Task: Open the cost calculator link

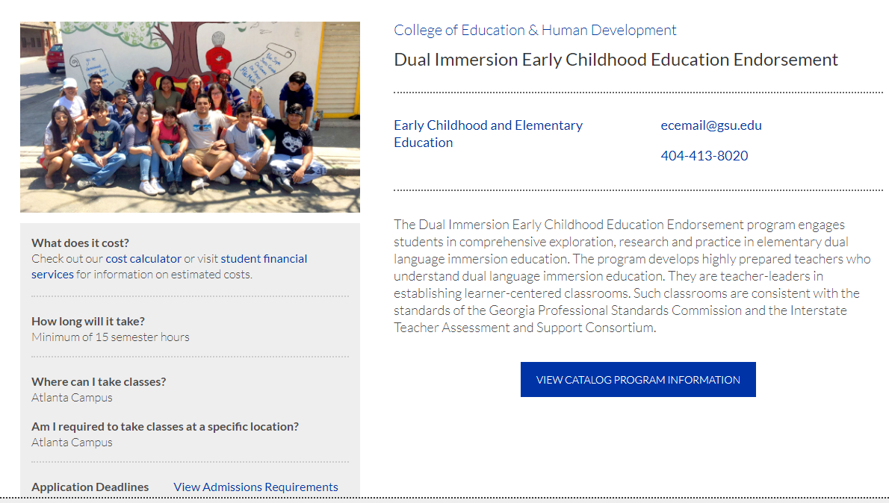Action: coord(143,259)
